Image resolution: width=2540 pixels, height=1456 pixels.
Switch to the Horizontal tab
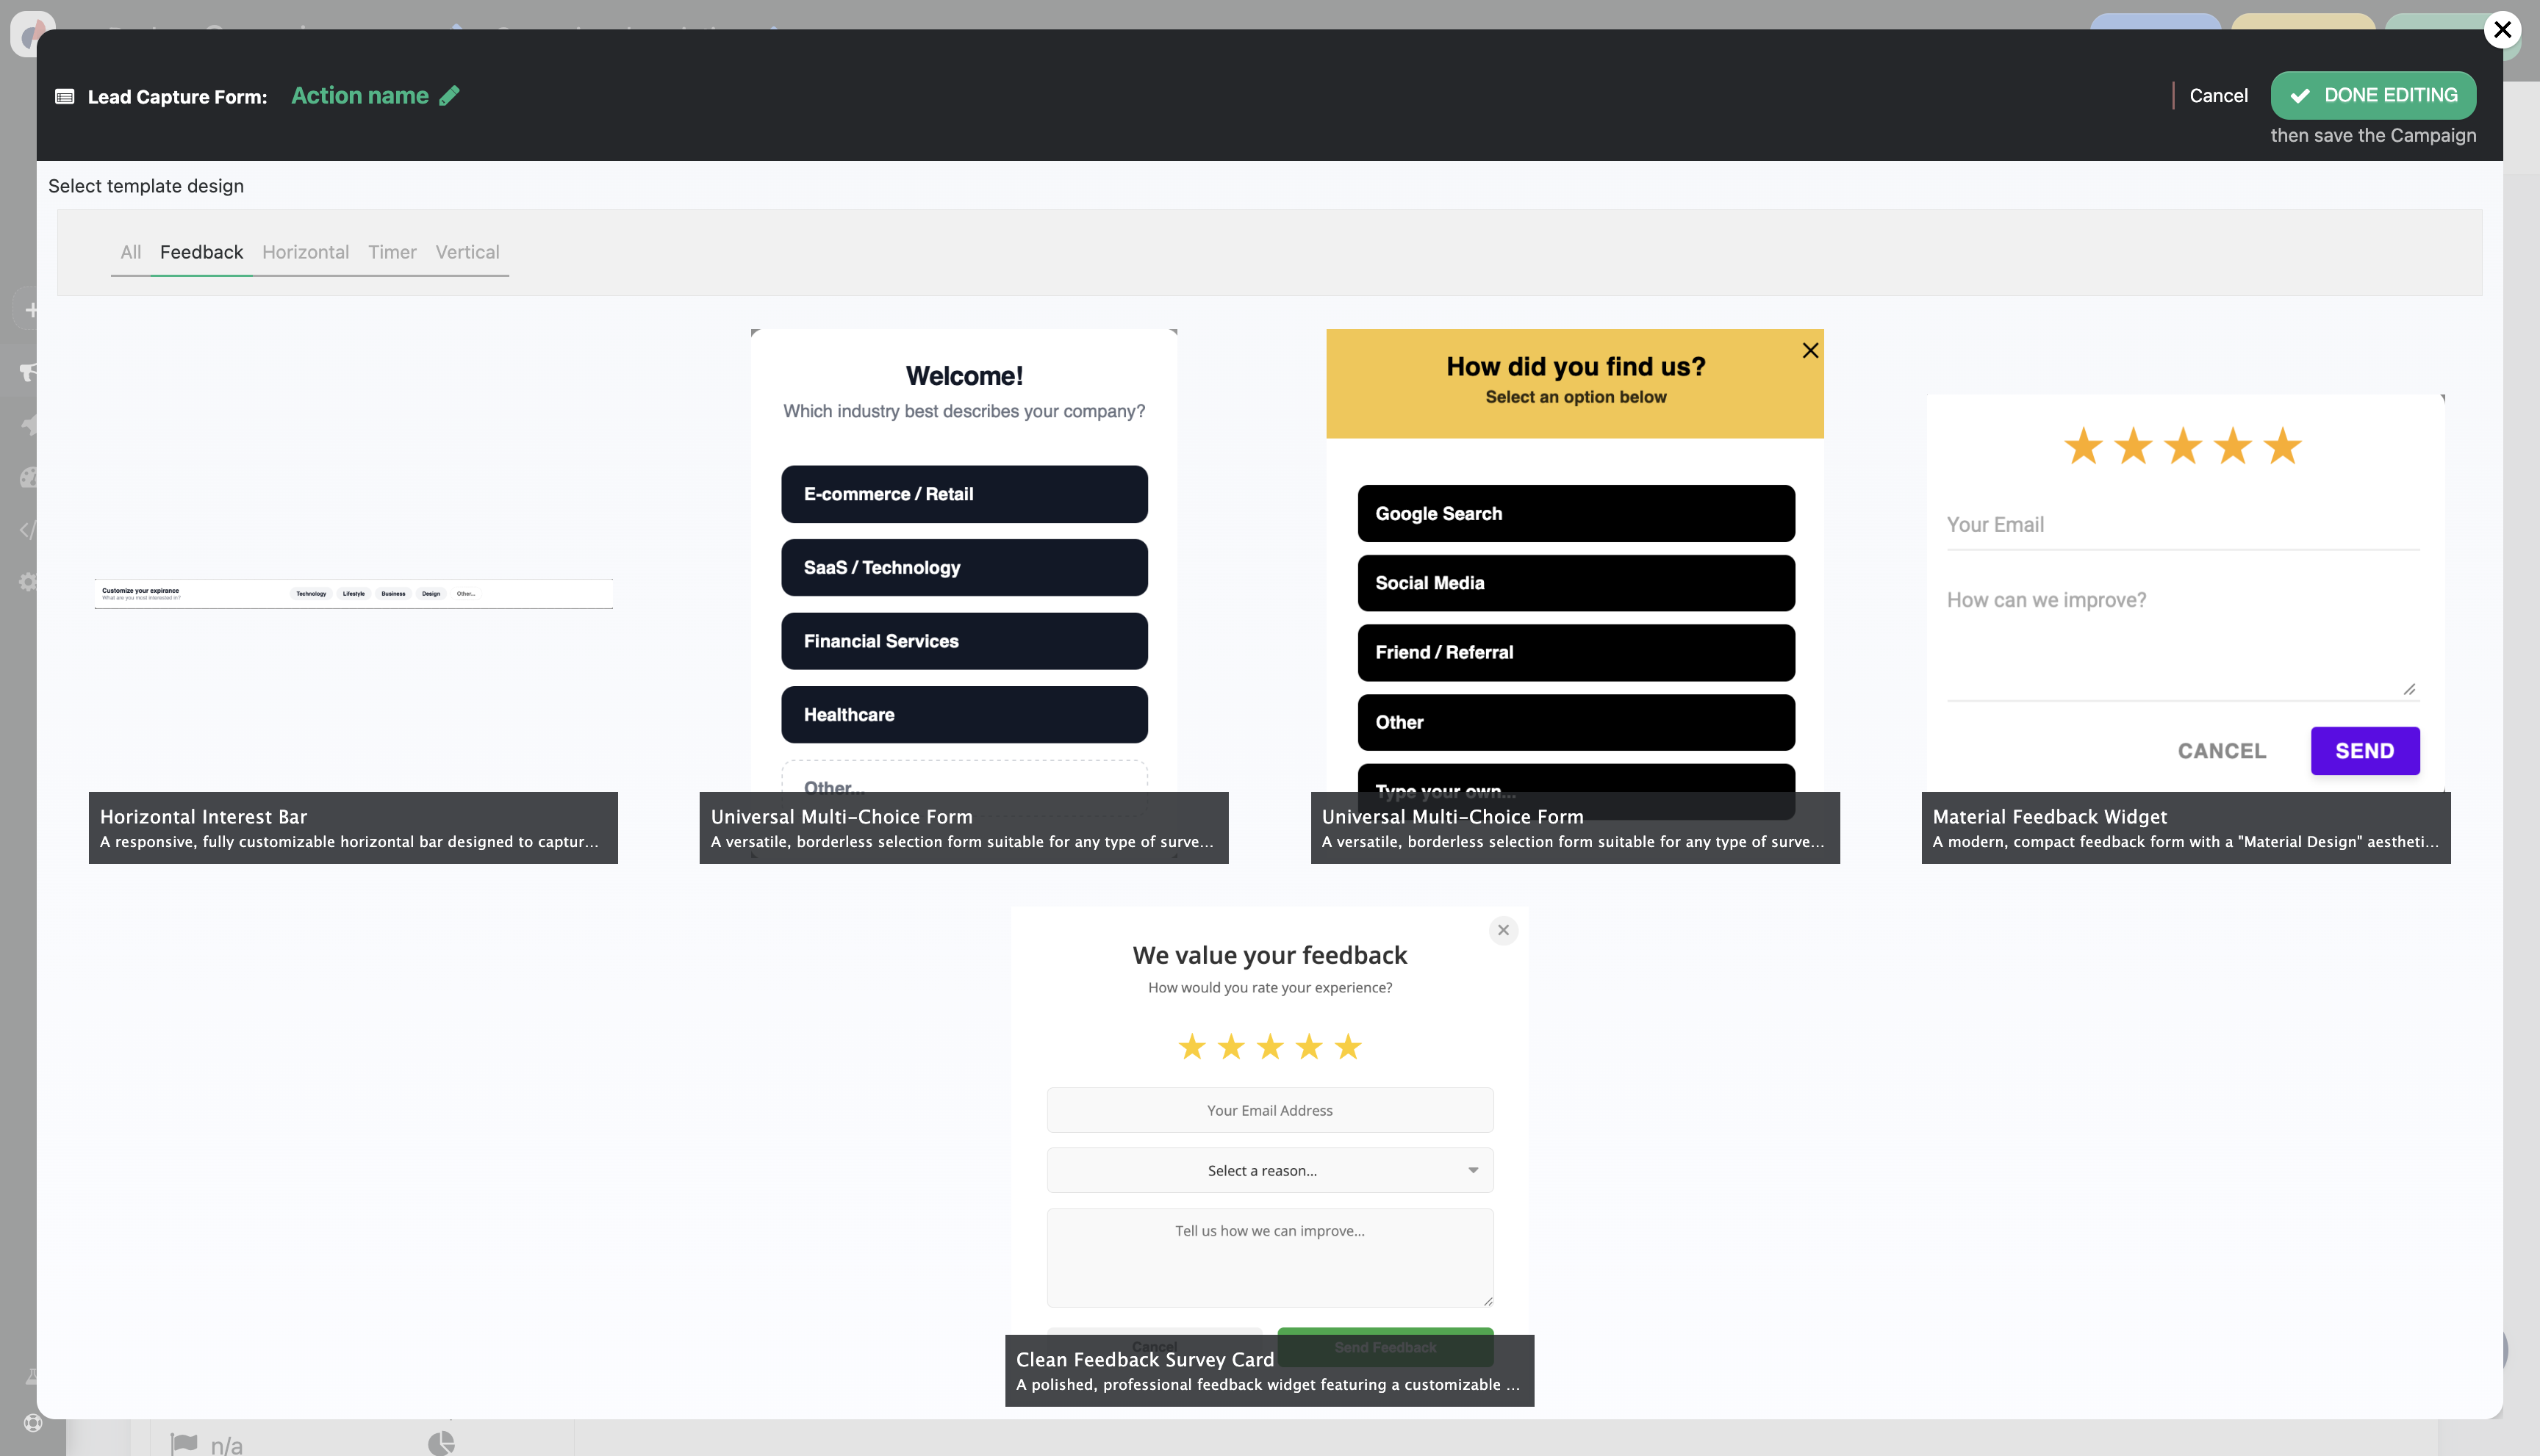click(x=305, y=252)
